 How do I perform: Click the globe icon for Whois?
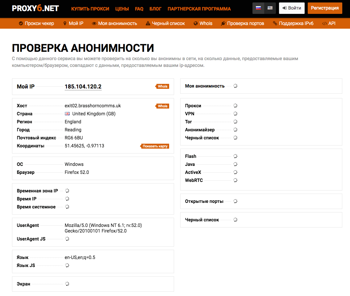tap(196, 23)
